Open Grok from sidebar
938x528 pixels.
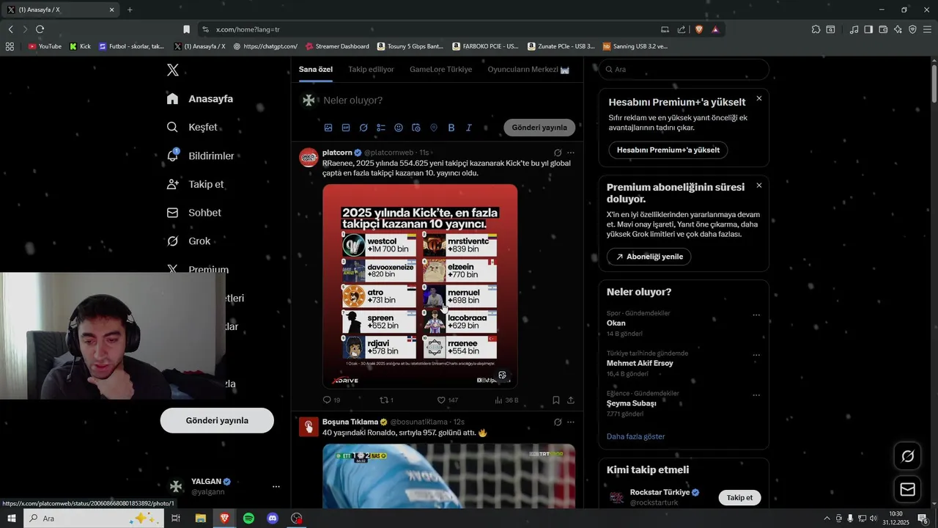click(x=188, y=241)
